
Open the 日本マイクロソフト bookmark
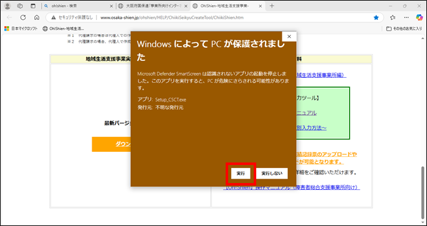tap(21, 29)
